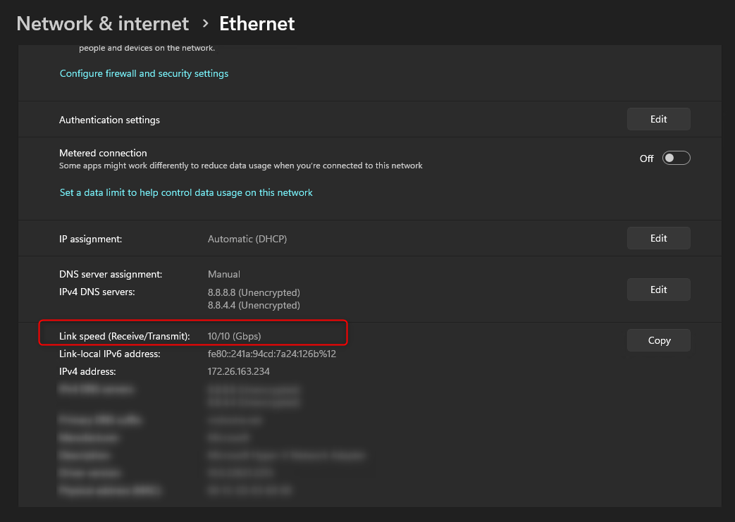Screen dimensions: 735x522
Task: Click the 8.8.4.4 (Unencrypted) DNS entry
Action: [254, 305]
